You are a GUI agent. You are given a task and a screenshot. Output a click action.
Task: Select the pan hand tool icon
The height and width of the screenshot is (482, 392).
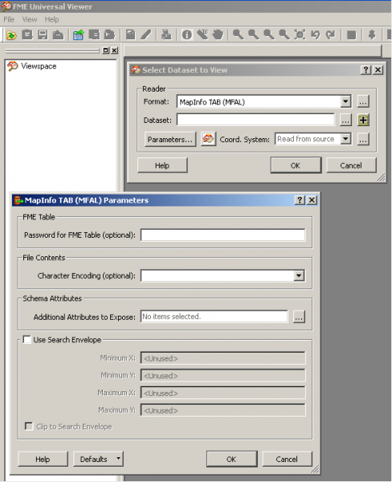(x=218, y=35)
